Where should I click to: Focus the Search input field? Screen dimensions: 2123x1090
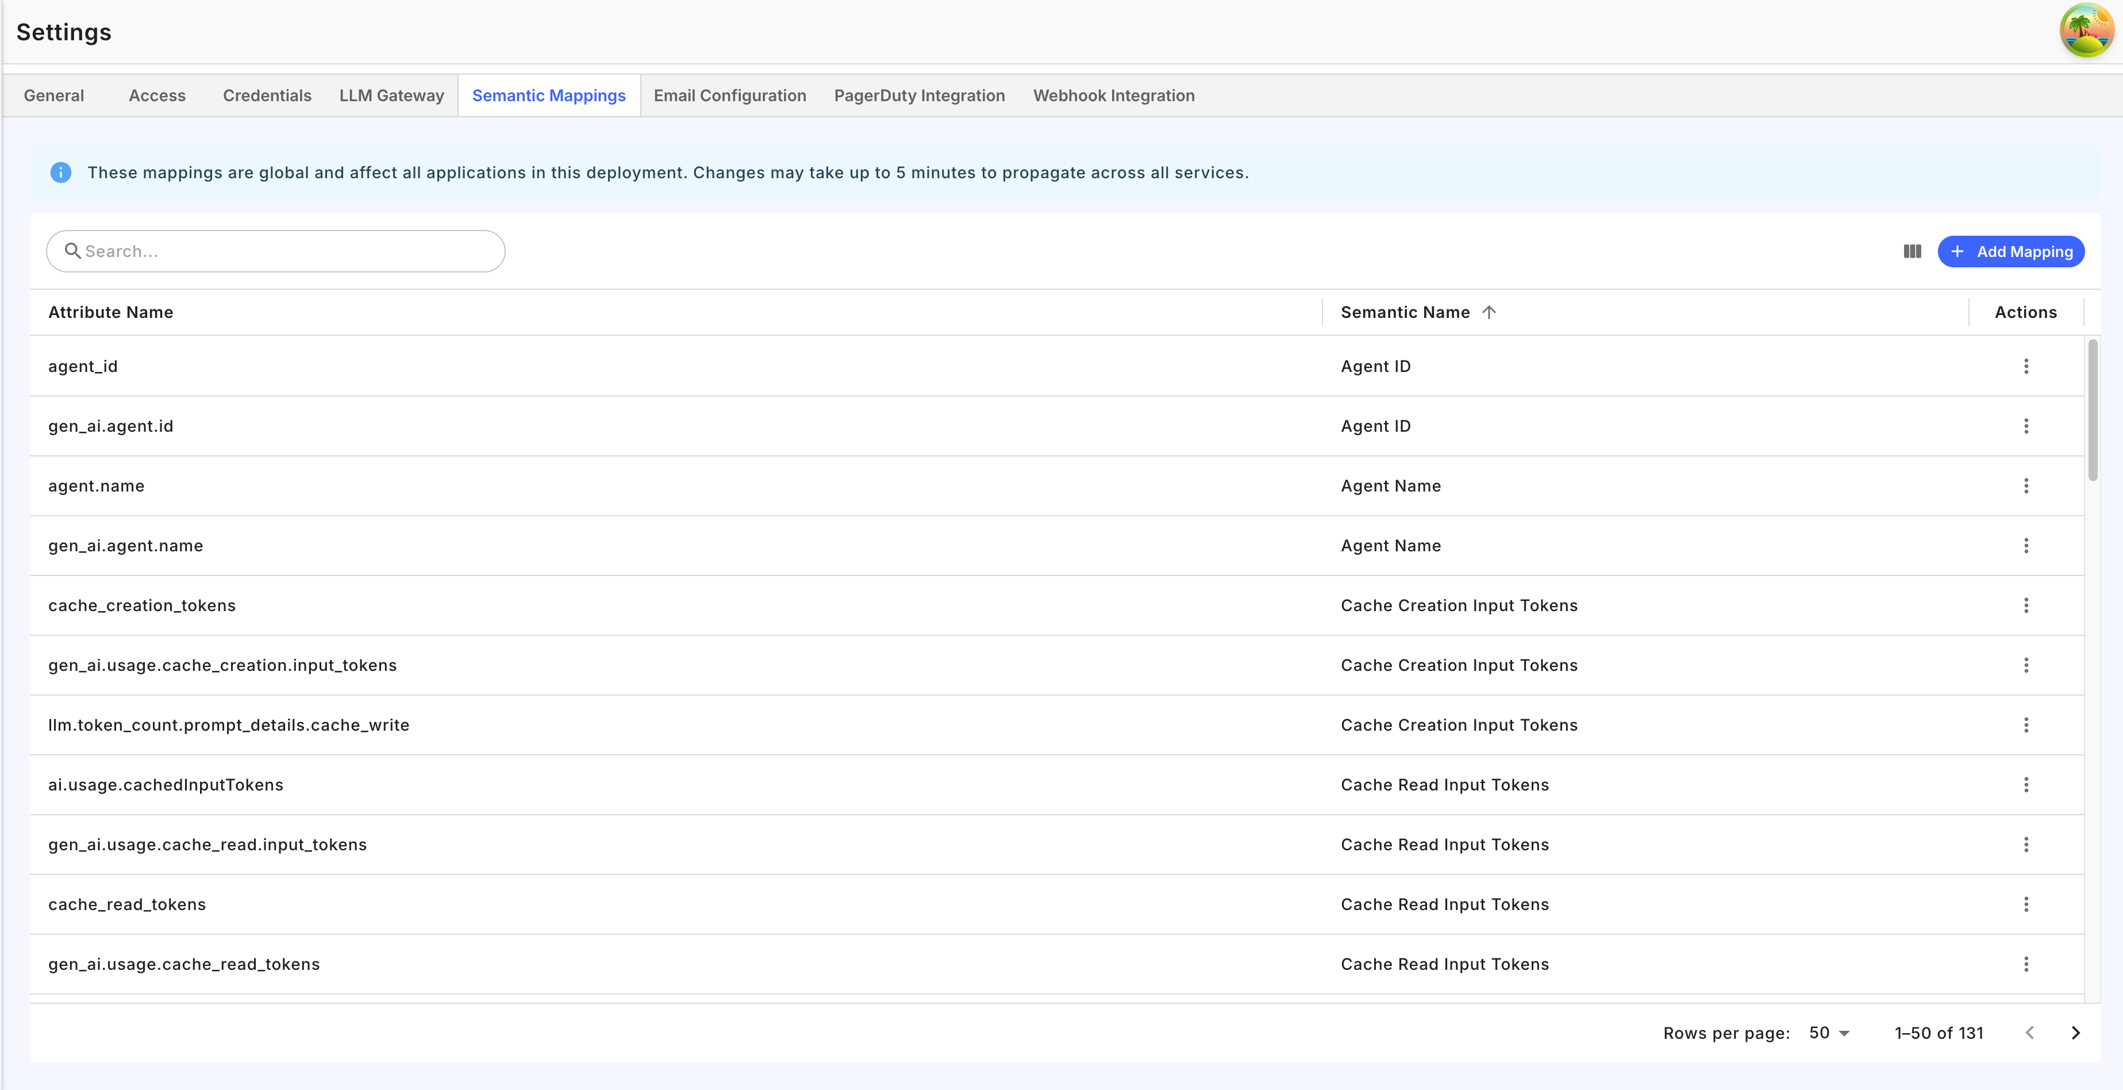(x=275, y=251)
